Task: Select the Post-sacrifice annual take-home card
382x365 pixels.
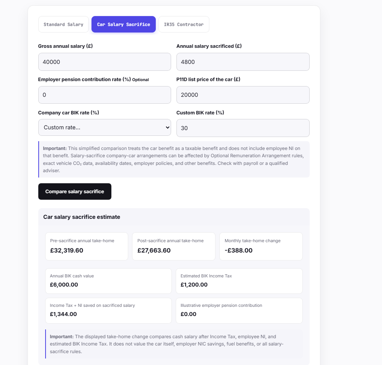Action: [x=174, y=246]
